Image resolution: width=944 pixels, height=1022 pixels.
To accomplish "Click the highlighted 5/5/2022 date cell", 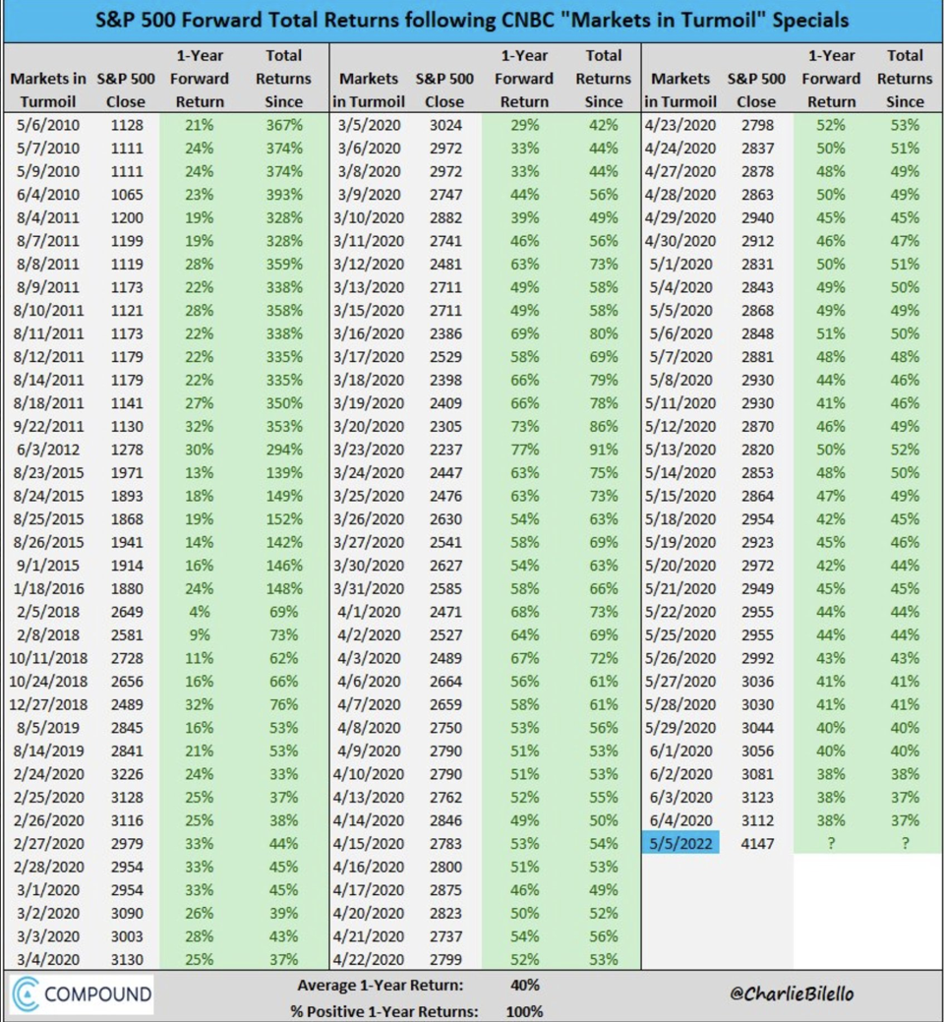I will tap(680, 843).
